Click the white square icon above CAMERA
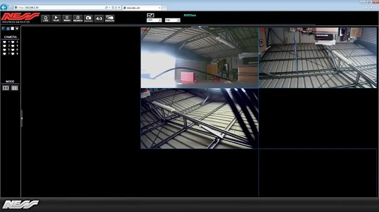The height and width of the screenshot is (212, 379). tap(13, 28)
